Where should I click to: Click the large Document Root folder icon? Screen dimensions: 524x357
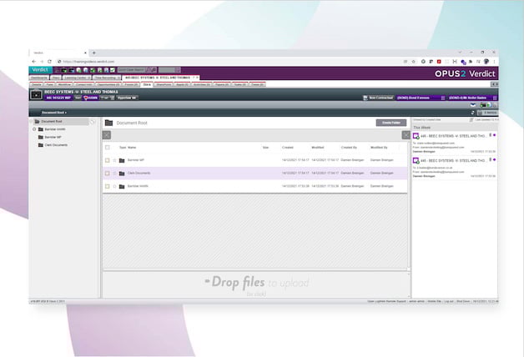point(108,123)
